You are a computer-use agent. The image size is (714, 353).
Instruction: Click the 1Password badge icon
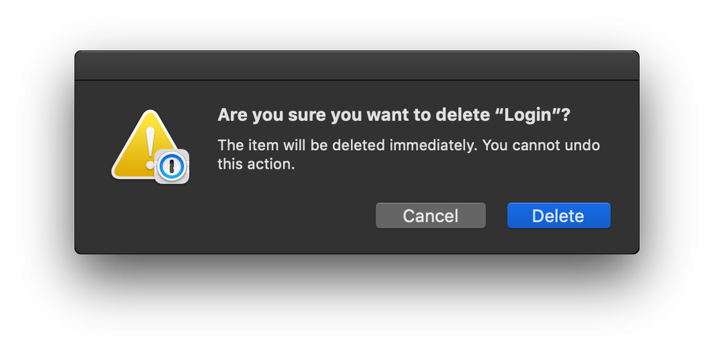pos(172,166)
